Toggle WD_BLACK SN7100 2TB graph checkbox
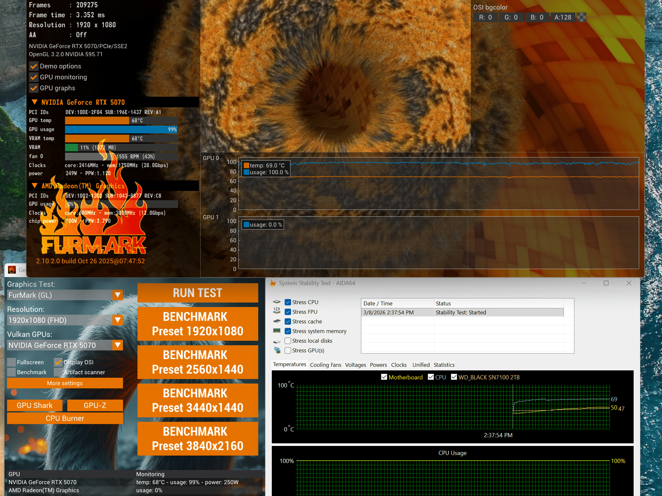This screenshot has height=496, width=662. [x=454, y=377]
